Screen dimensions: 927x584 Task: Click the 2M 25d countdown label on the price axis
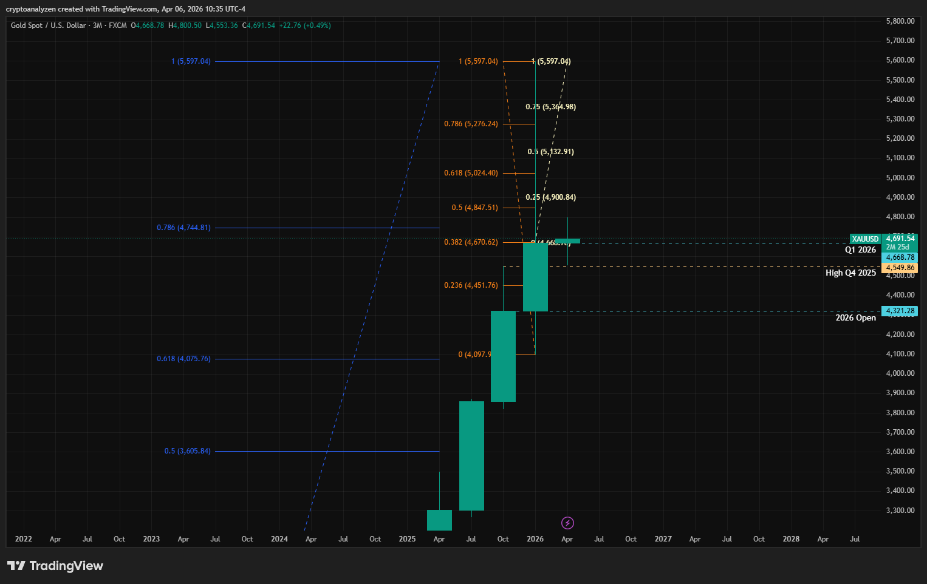[899, 248]
